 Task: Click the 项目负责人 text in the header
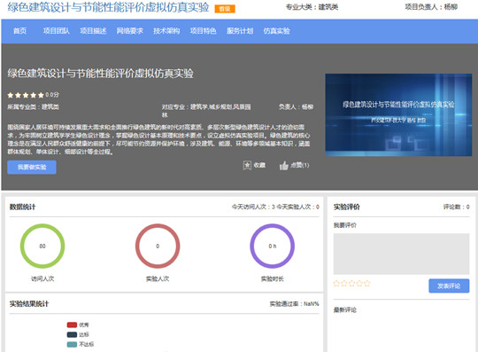click(431, 7)
